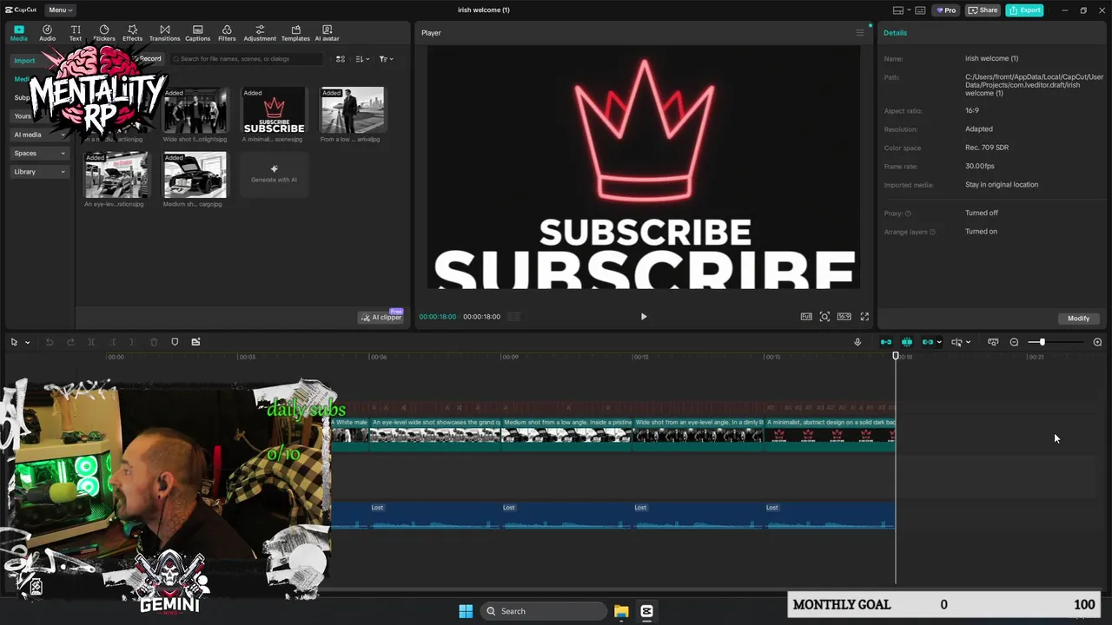Switch to the AI avatar tab
1112x625 pixels.
pos(327,33)
